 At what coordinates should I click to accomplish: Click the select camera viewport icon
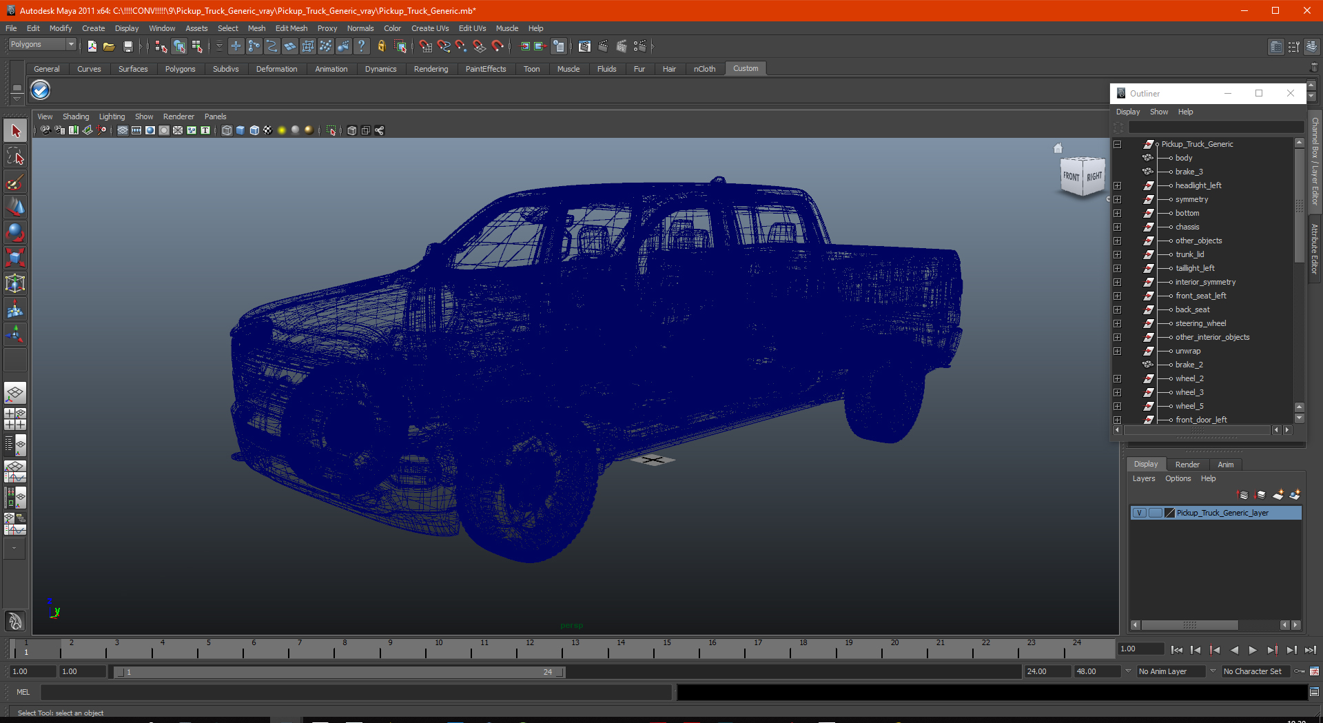pyautogui.click(x=45, y=130)
